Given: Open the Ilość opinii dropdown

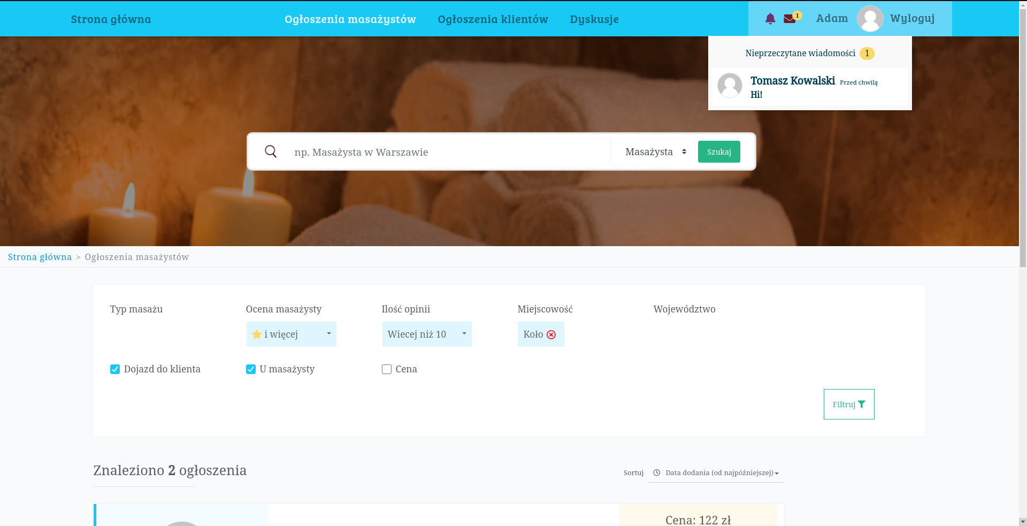Looking at the screenshot, I should click(427, 334).
